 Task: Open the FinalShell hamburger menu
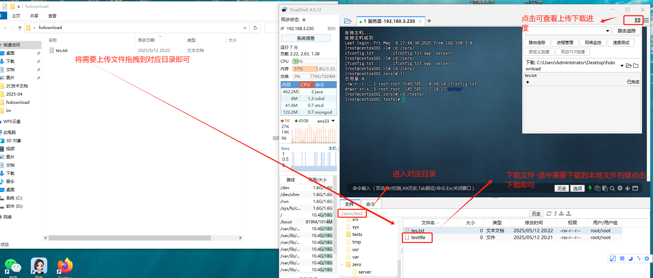[x=646, y=20]
